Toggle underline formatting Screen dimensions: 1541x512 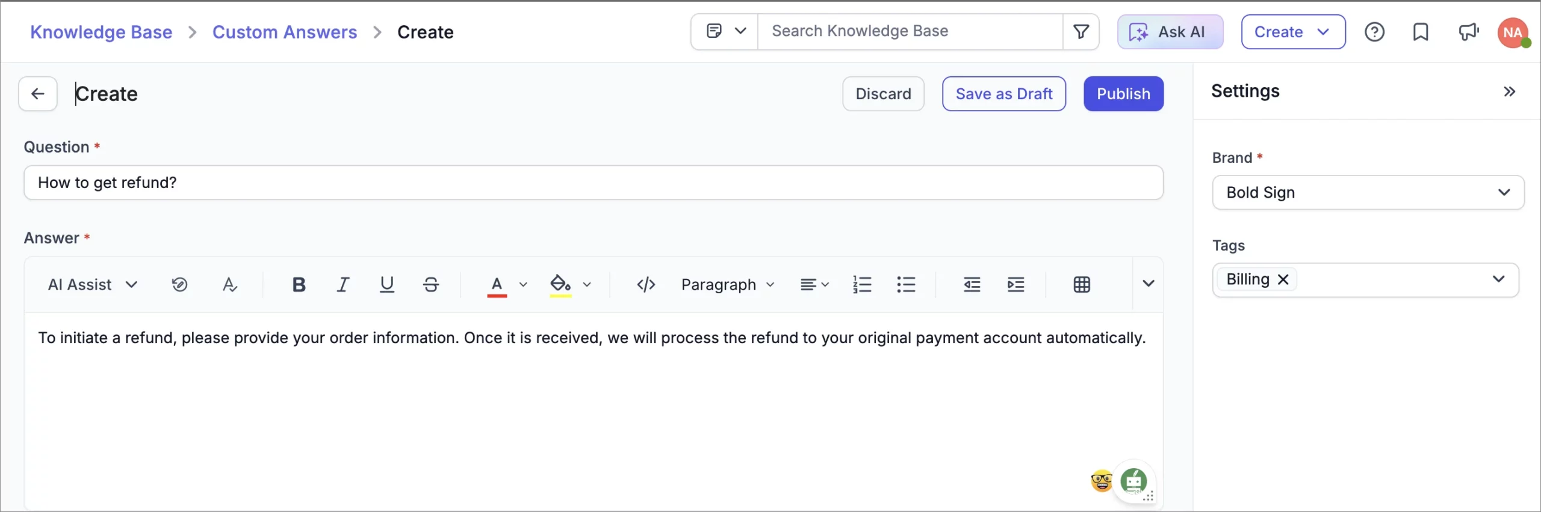point(387,284)
